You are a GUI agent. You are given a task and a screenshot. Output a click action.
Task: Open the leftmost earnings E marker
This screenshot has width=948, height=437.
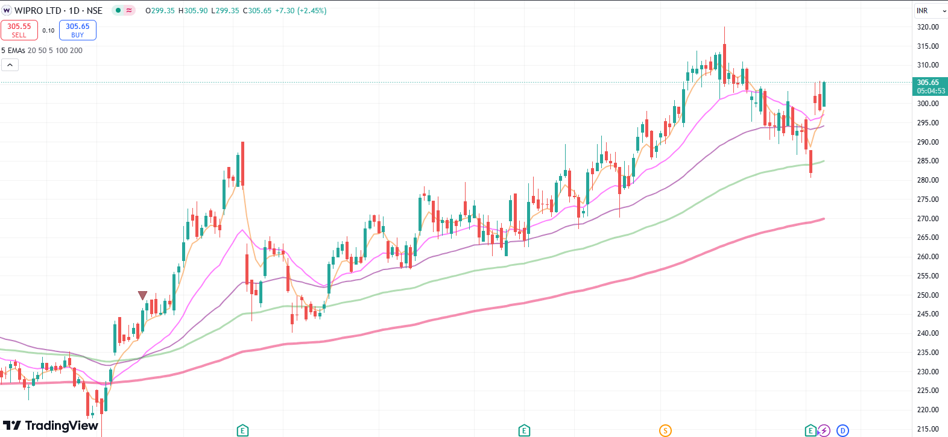242,430
